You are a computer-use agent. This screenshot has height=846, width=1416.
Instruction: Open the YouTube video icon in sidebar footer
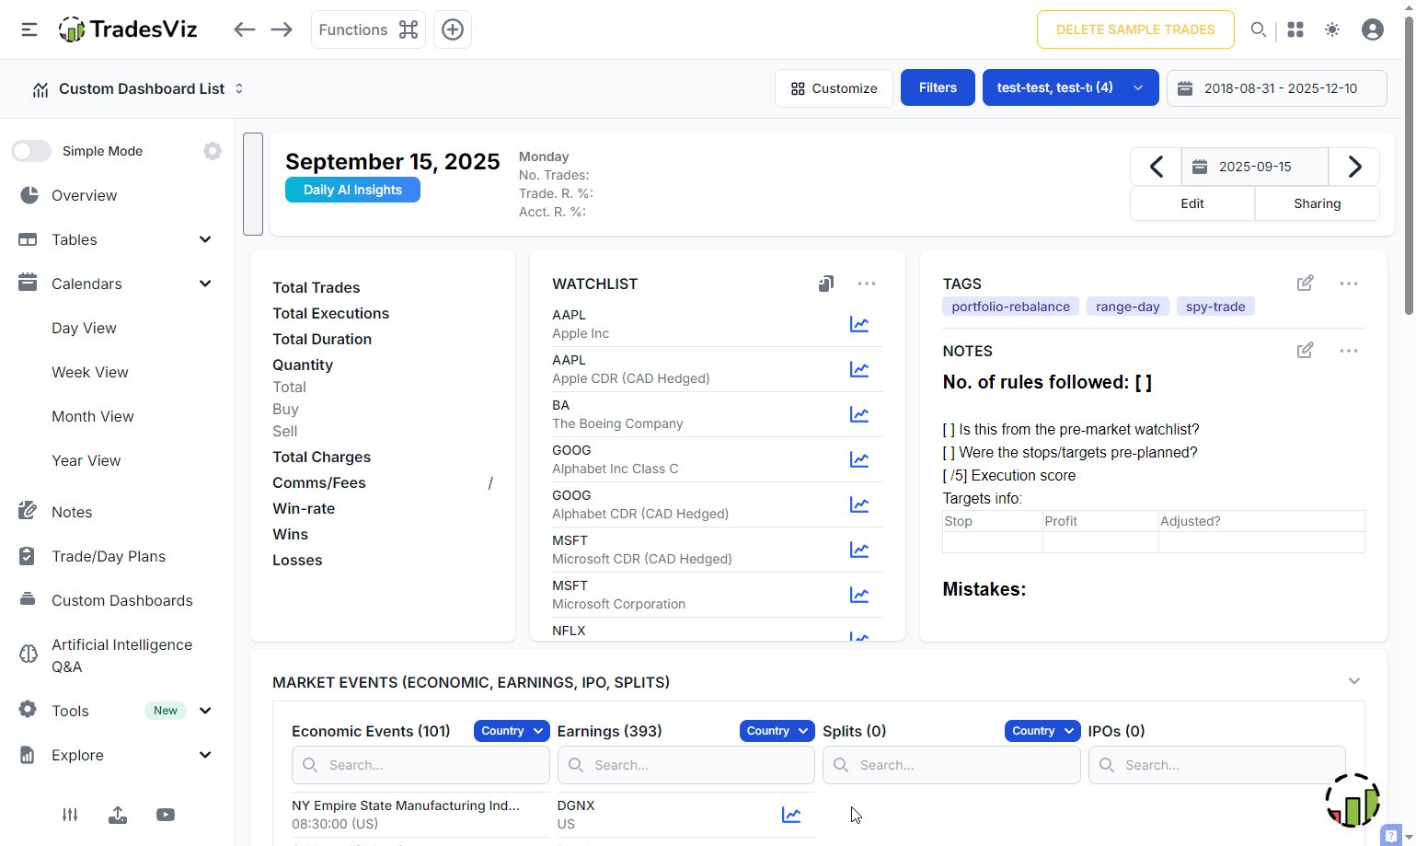point(166,815)
